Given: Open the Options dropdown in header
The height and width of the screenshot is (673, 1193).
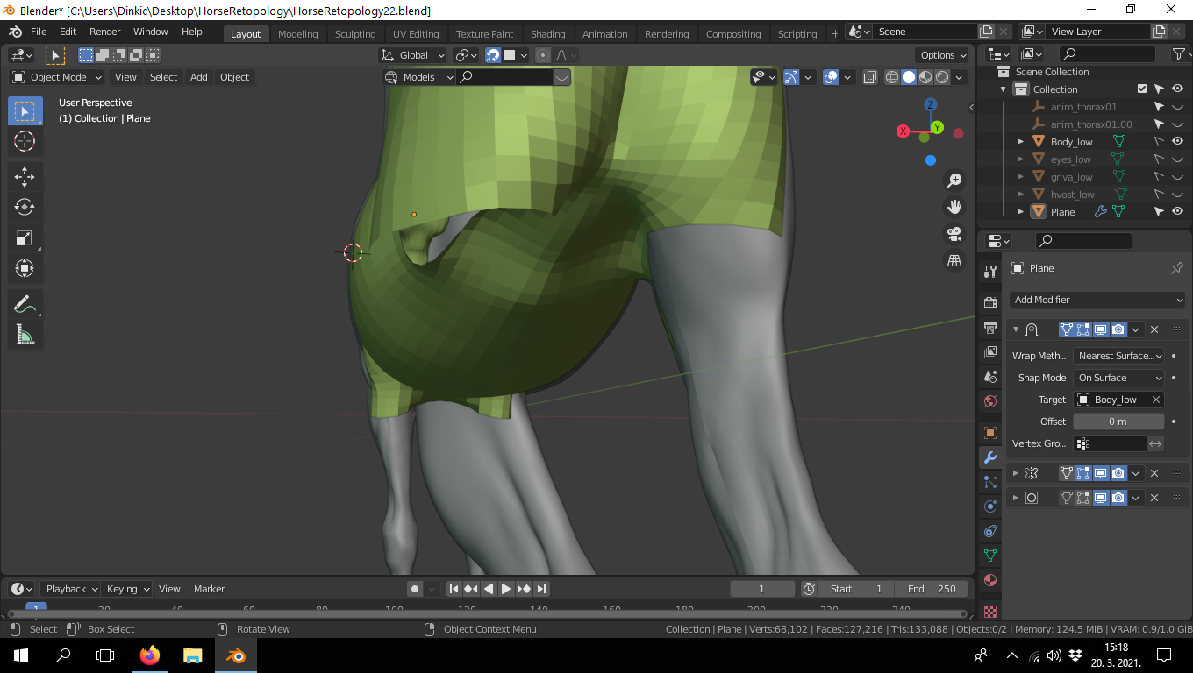Looking at the screenshot, I should pos(943,55).
